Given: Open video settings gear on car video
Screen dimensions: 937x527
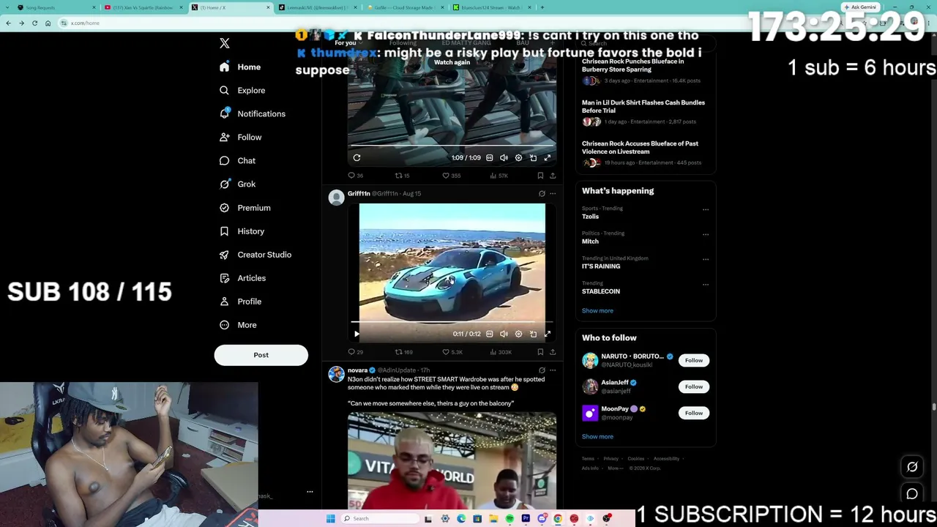Looking at the screenshot, I should point(518,334).
